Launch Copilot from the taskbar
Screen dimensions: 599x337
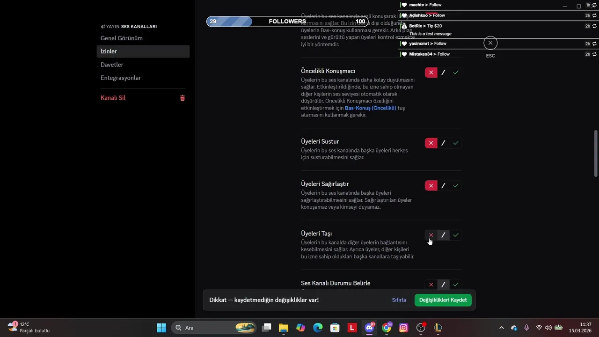click(x=300, y=328)
